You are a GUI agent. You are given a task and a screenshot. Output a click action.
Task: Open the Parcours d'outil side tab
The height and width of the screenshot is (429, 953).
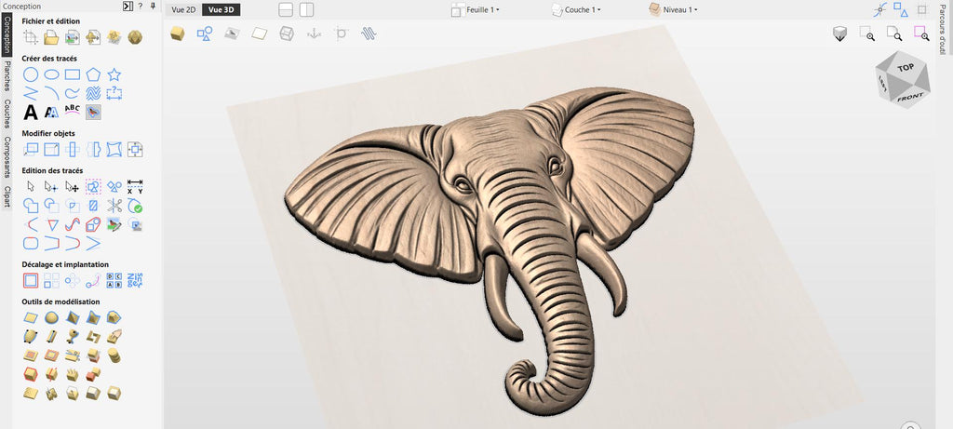(x=943, y=30)
